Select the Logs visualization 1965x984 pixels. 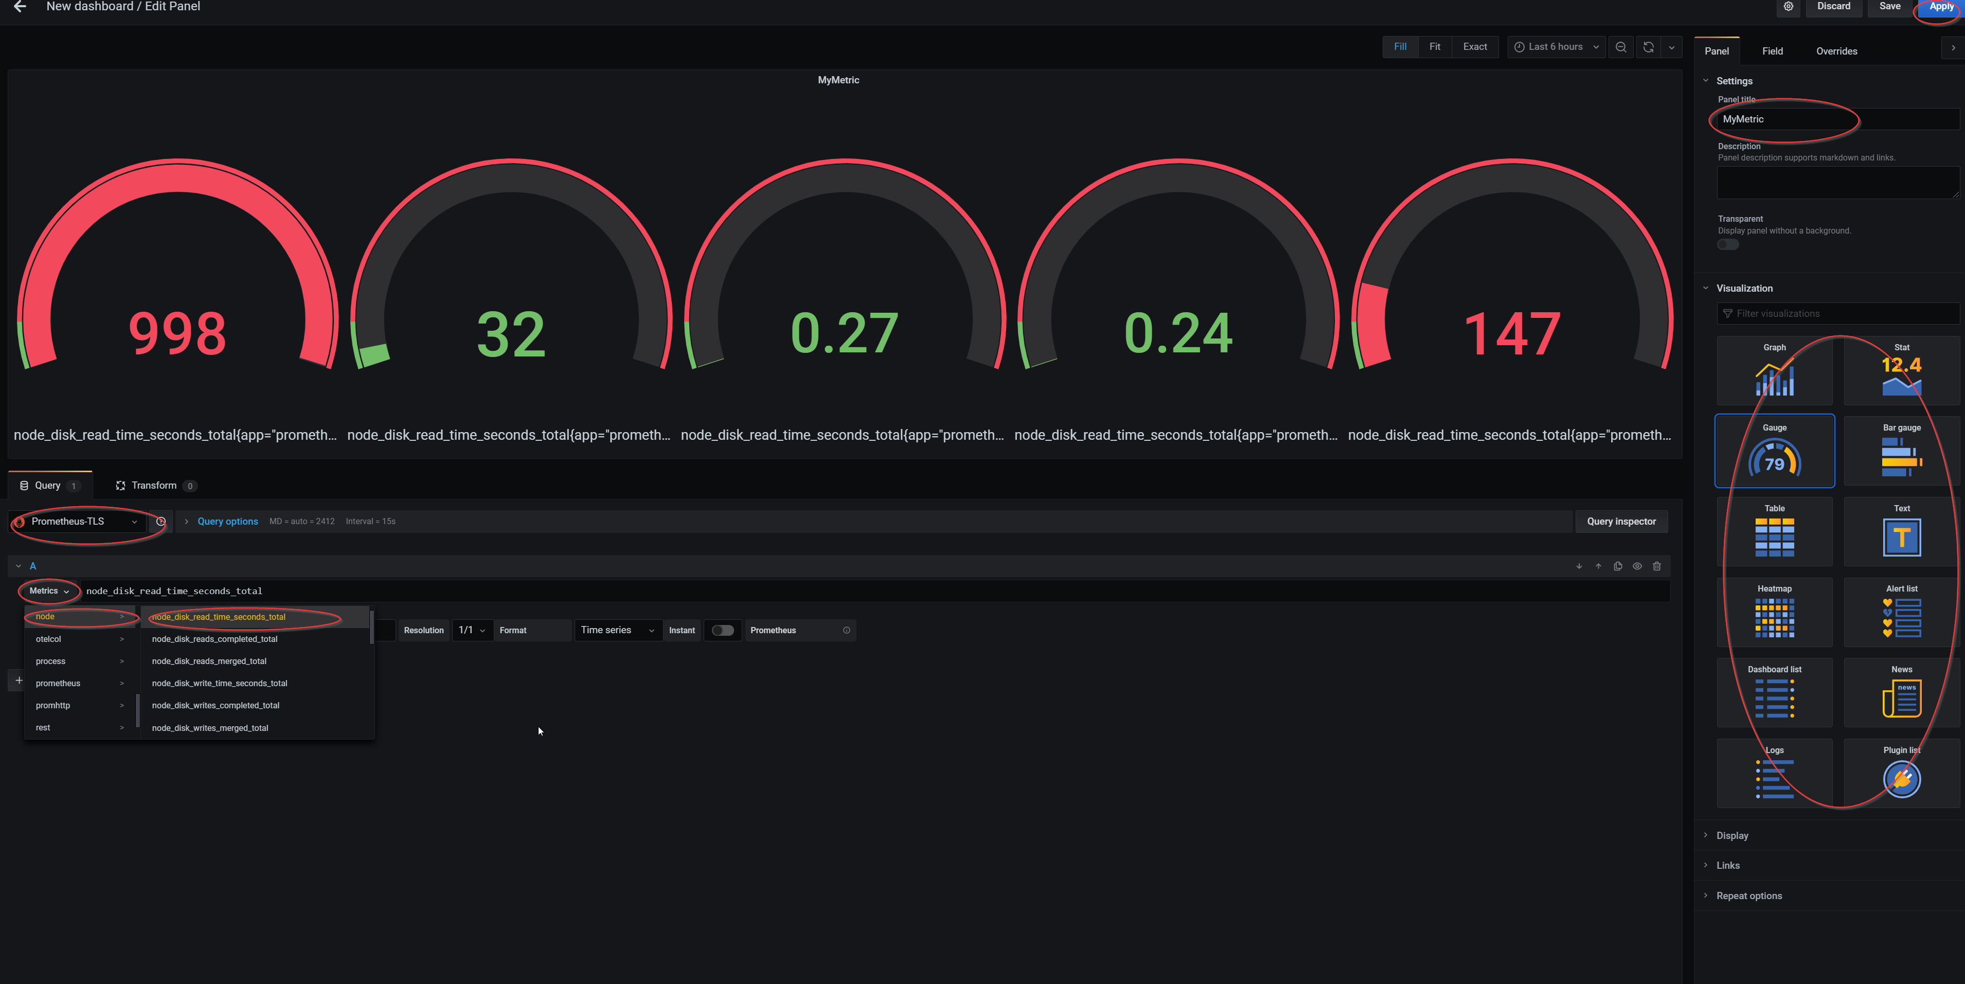1774,773
